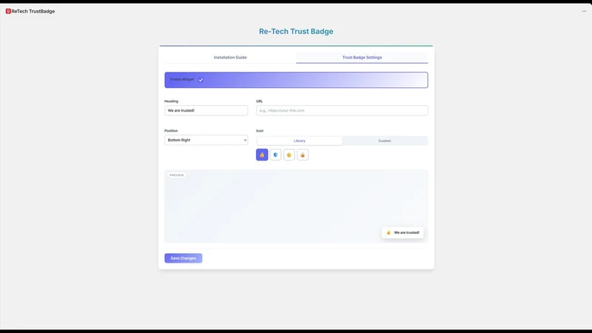This screenshot has width=592, height=333.
Task: Switch to Installation Guide tab
Action: (x=230, y=58)
